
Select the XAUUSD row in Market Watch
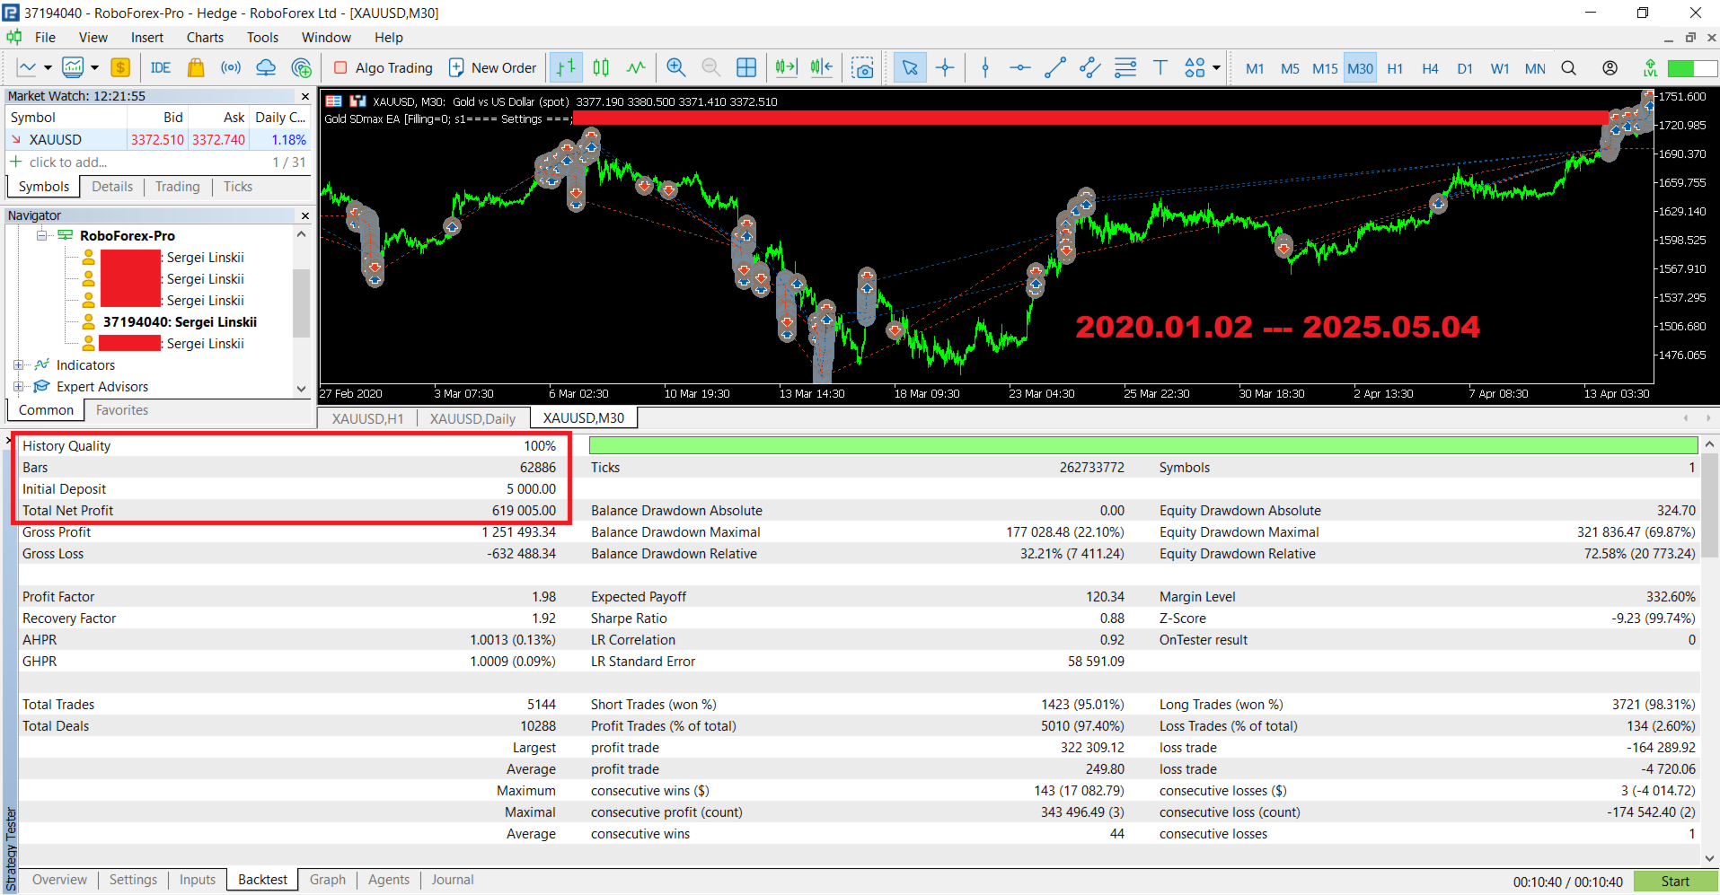[158, 139]
